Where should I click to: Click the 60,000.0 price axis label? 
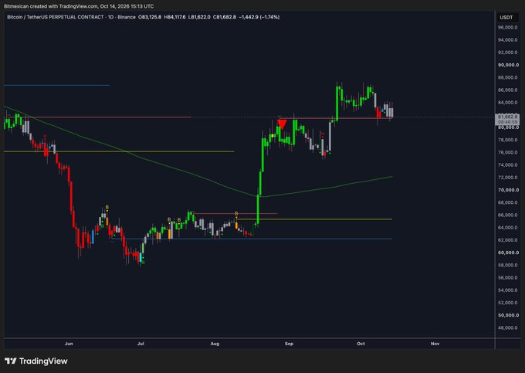point(507,253)
